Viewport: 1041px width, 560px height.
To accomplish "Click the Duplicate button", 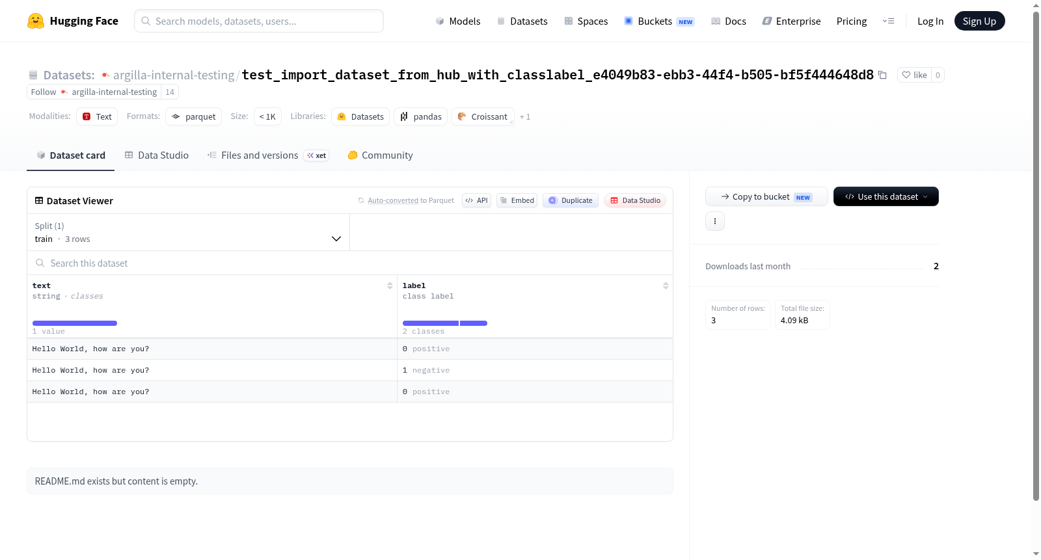I will [x=571, y=200].
